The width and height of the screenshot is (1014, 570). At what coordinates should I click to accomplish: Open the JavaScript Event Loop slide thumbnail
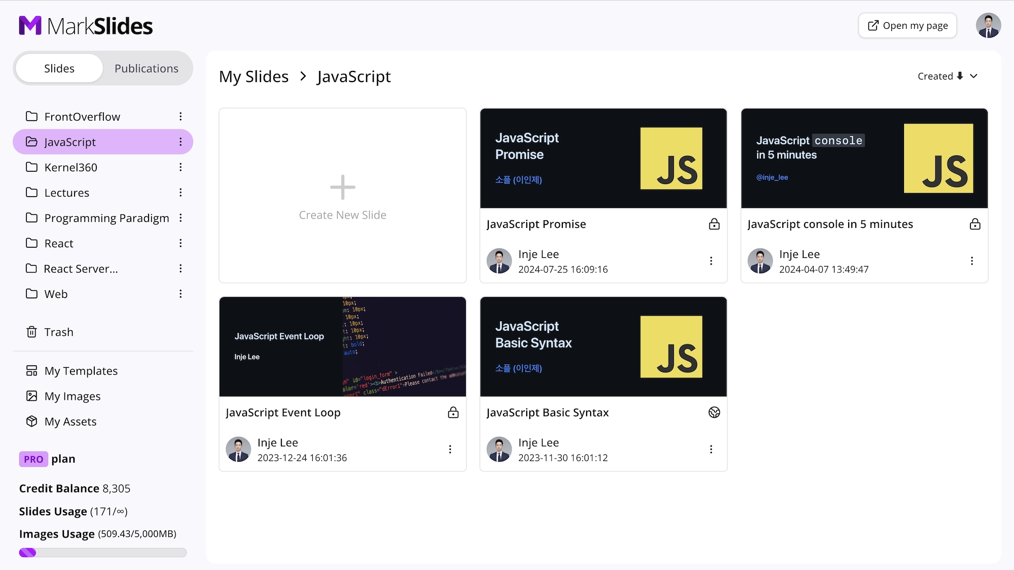click(343, 347)
